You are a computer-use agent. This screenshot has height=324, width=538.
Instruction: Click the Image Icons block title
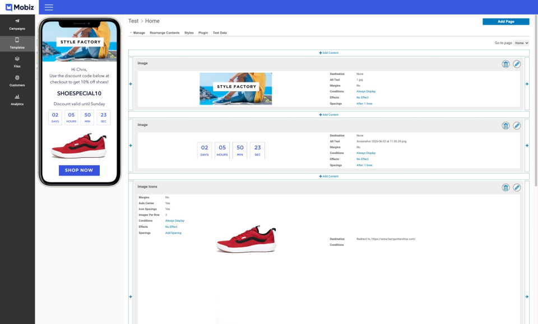147,187
